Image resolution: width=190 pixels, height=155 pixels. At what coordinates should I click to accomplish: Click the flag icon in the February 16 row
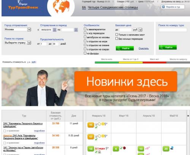106,124
